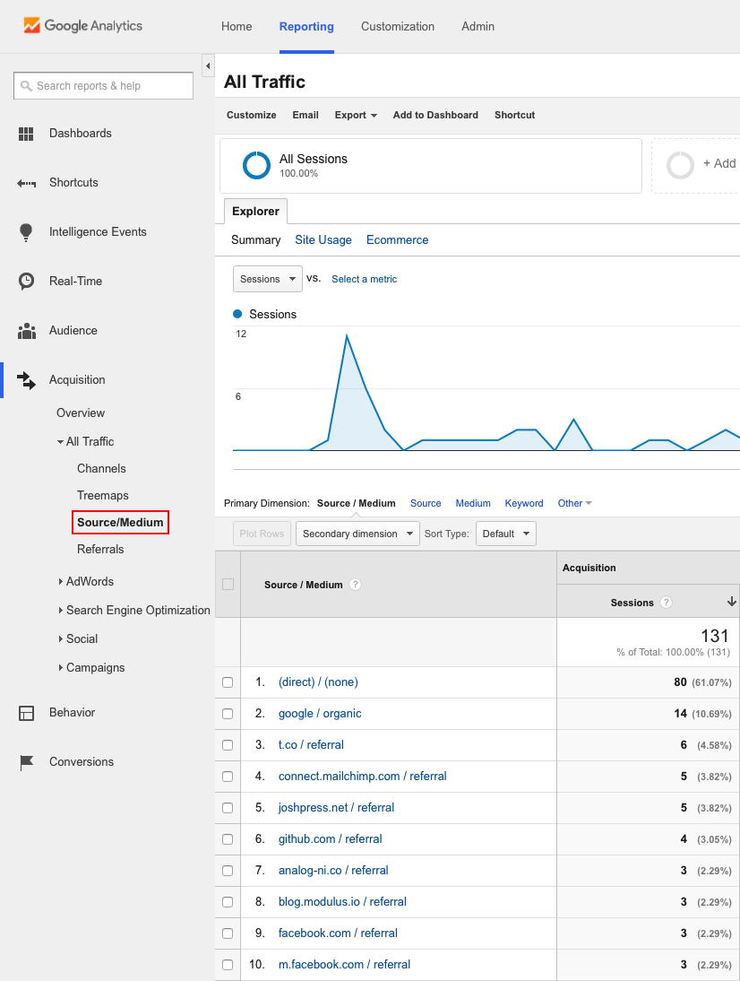Switch to Site Usage view
This screenshot has width=740, height=981.
coord(323,240)
